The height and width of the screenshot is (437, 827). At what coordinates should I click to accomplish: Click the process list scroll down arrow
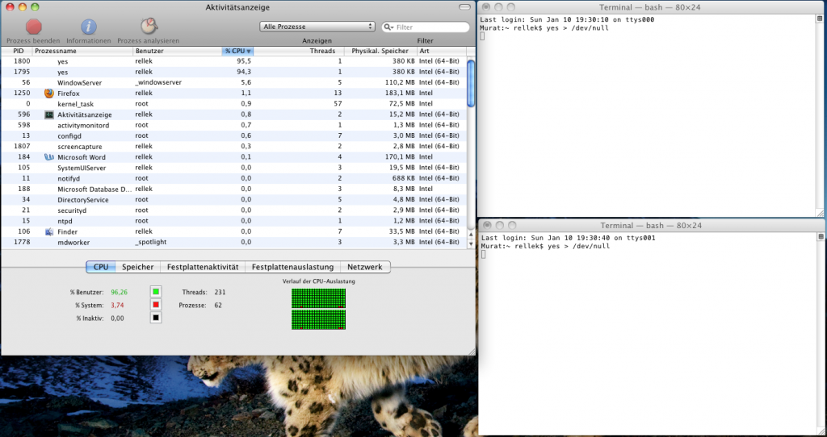(471, 243)
